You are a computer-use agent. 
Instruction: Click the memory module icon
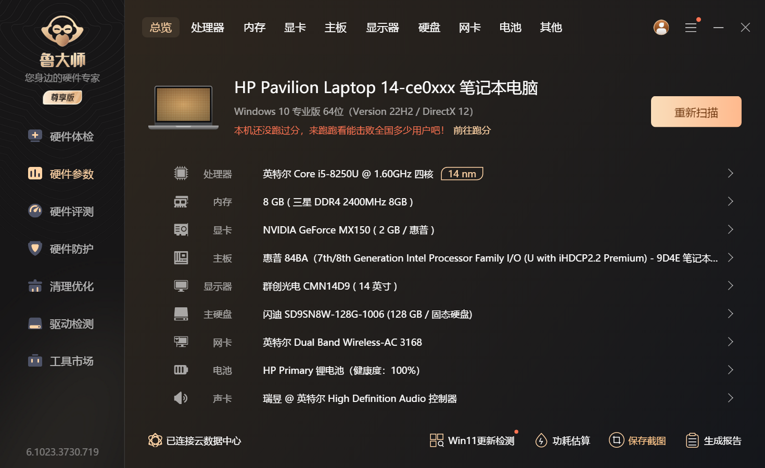click(x=181, y=201)
